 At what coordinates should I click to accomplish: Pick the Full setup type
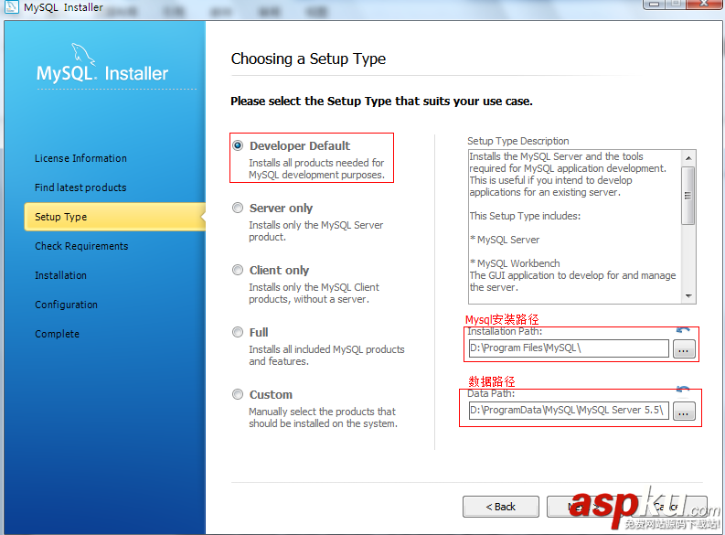(238, 332)
